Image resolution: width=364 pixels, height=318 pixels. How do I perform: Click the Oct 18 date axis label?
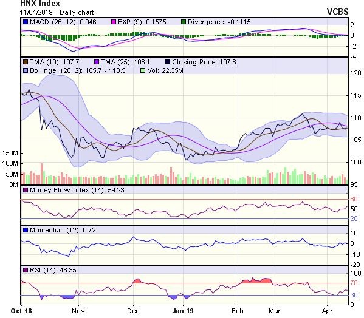pos(21,311)
